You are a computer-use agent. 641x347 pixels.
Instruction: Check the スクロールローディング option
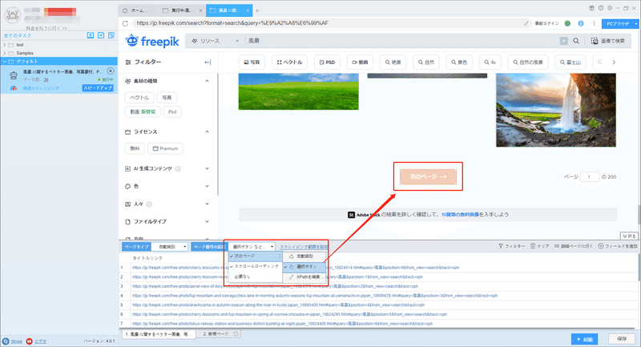[x=254, y=266]
